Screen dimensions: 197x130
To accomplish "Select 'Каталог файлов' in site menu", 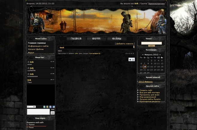I will click(x=36, y=49).
